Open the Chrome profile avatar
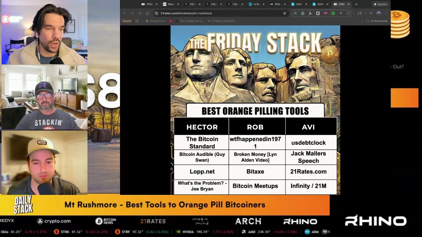The height and width of the screenshot is (237, 422). pos(378,13)
